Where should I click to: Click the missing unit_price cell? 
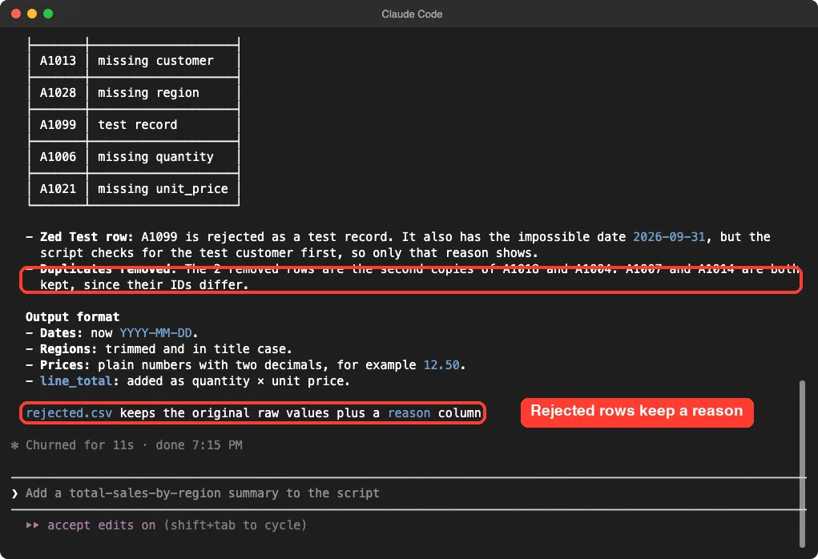tap(163, 189)
